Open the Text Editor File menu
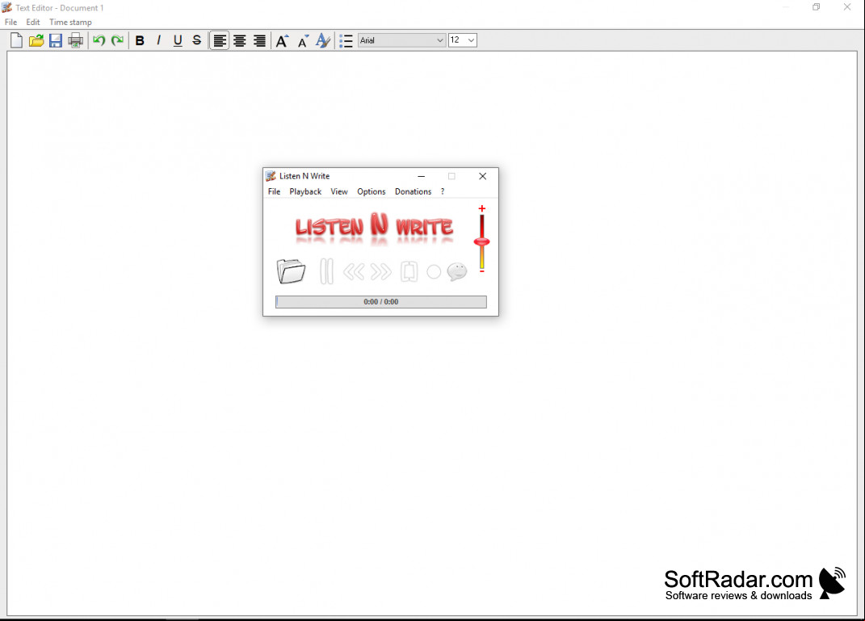Image resolution: width=865 pixels, height=621 pixels. click(11, 22)
